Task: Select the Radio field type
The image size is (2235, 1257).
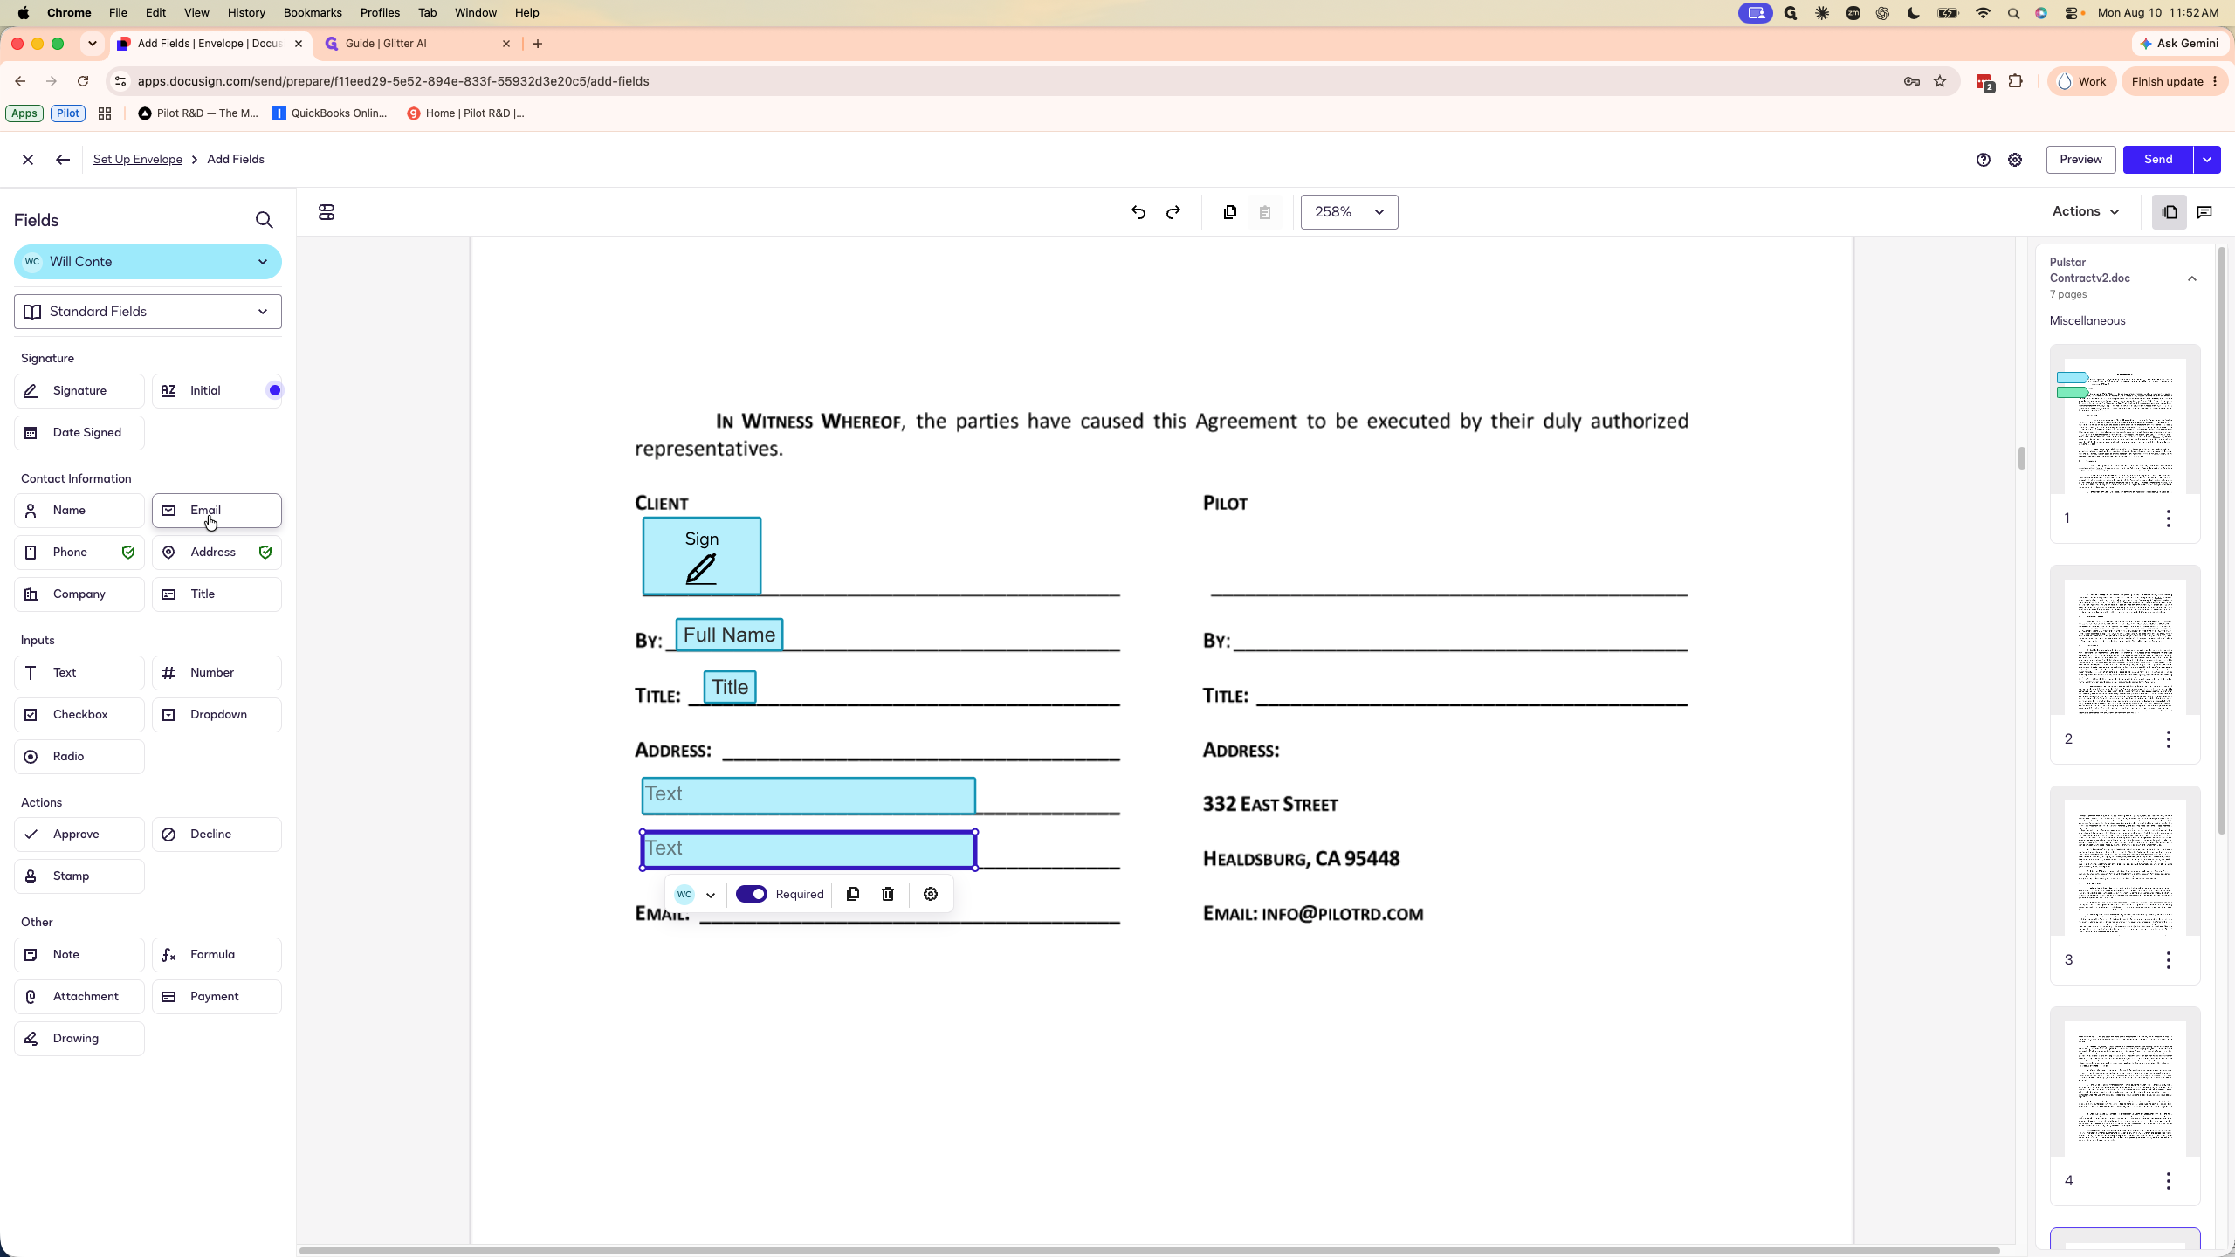Action: [79, 757]
